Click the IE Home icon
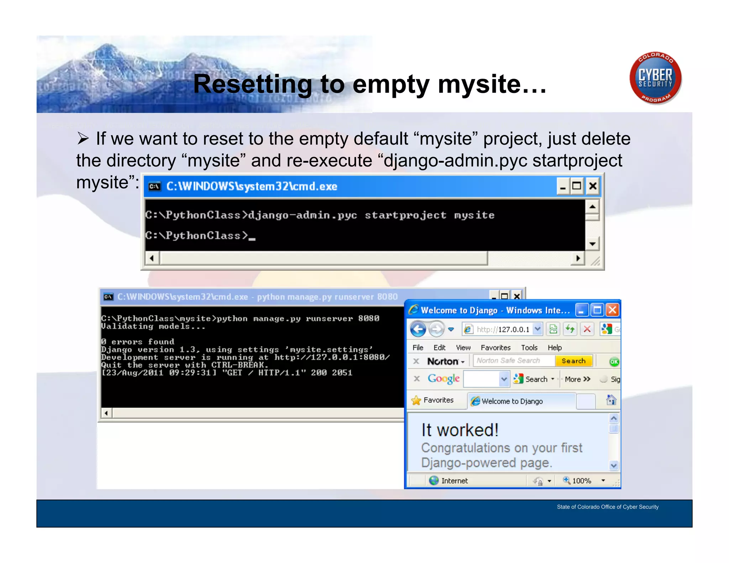 pyautogui.click(x=611, y=400)
